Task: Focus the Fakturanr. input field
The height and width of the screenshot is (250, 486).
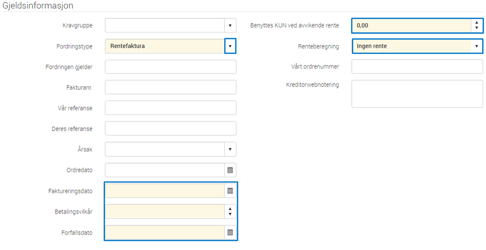Action: tap(170, 87)
